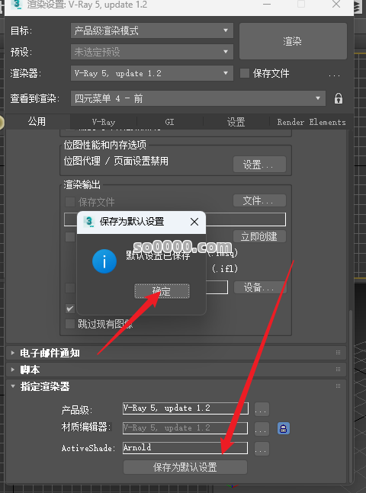Expand the email notification rollout
Viewport: 366px width, 493px height.
coord(13,353)
